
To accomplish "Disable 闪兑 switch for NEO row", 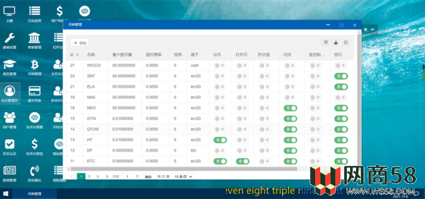I will point(290,108).
